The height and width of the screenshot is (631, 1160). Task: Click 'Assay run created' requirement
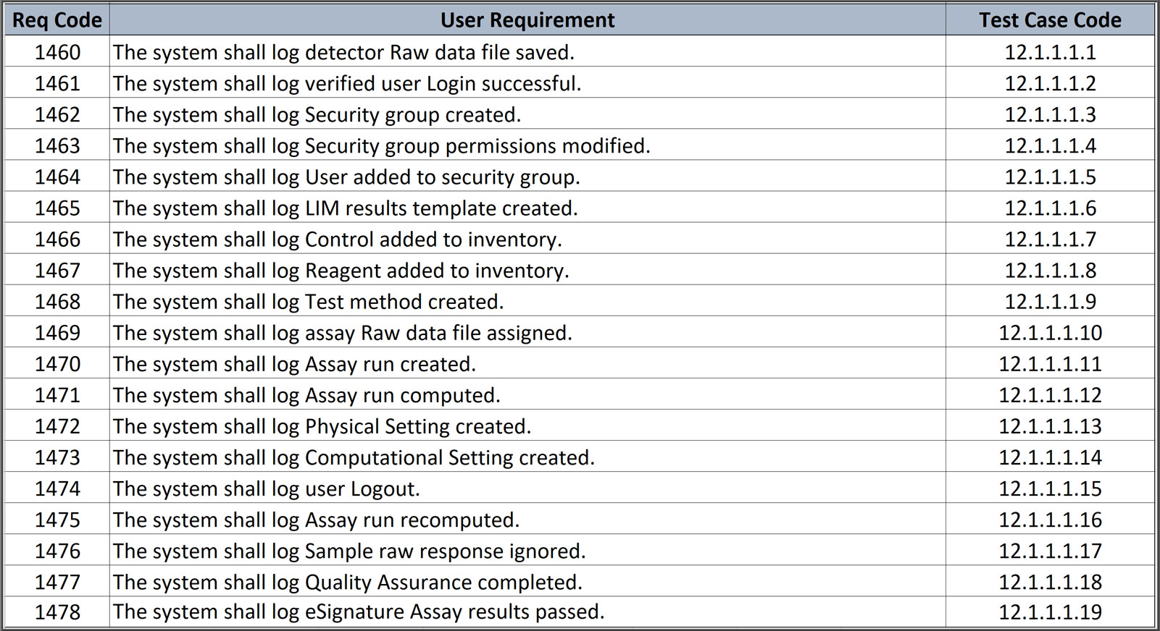point(295,363)
